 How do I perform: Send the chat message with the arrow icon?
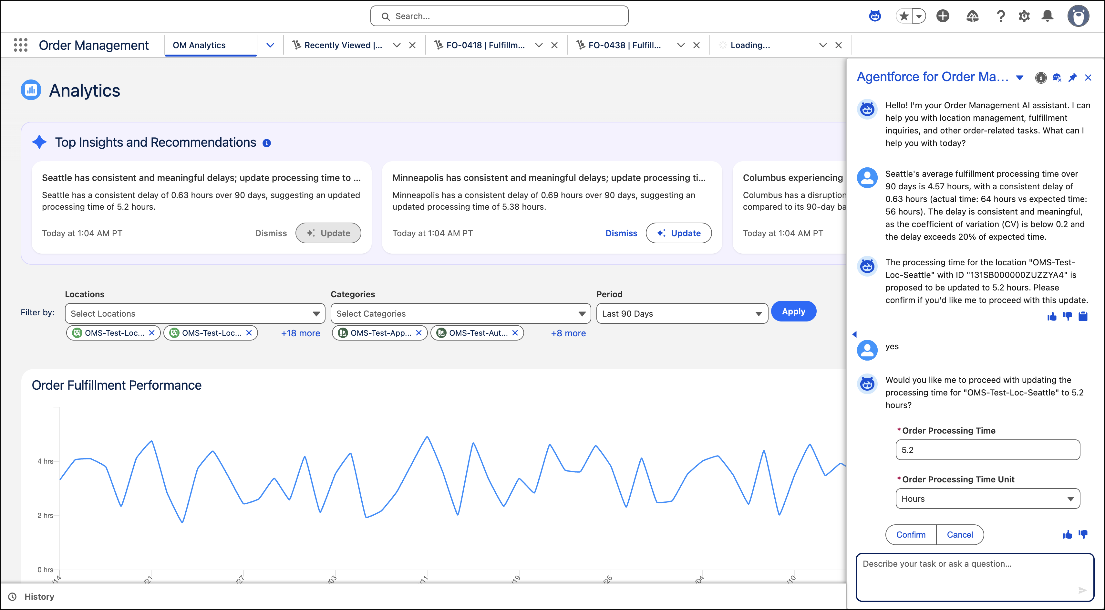pos(1082,590)
